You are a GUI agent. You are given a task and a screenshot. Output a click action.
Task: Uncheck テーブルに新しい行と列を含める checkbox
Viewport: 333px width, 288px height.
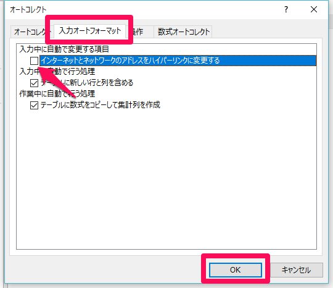pos(34,83)
